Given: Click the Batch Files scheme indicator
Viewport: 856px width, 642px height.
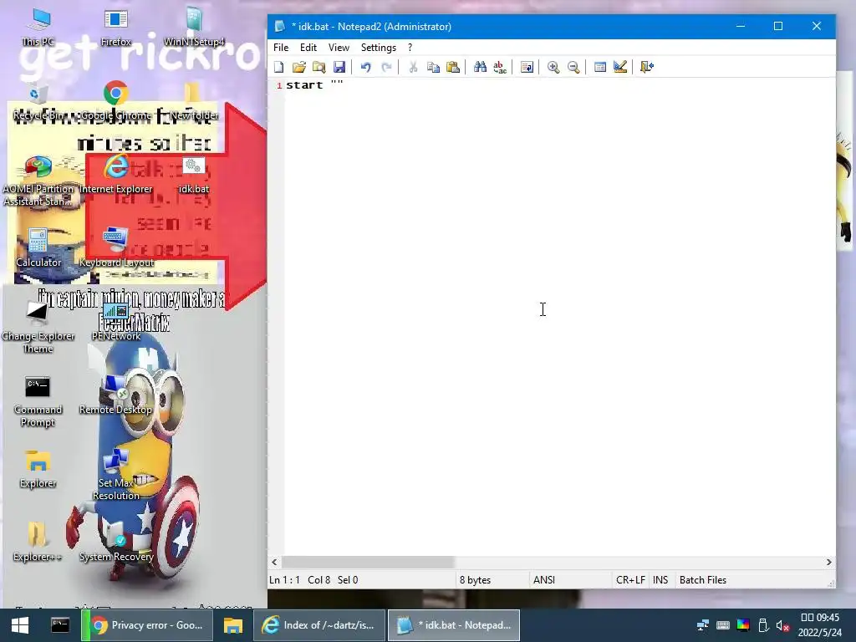Looking at the screenshot, I should [x=702, y=580].
